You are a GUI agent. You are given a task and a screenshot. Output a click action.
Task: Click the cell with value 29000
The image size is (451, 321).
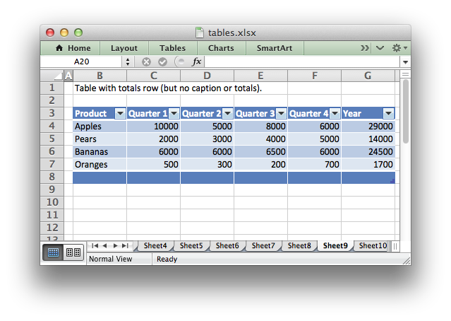(368, 127)
